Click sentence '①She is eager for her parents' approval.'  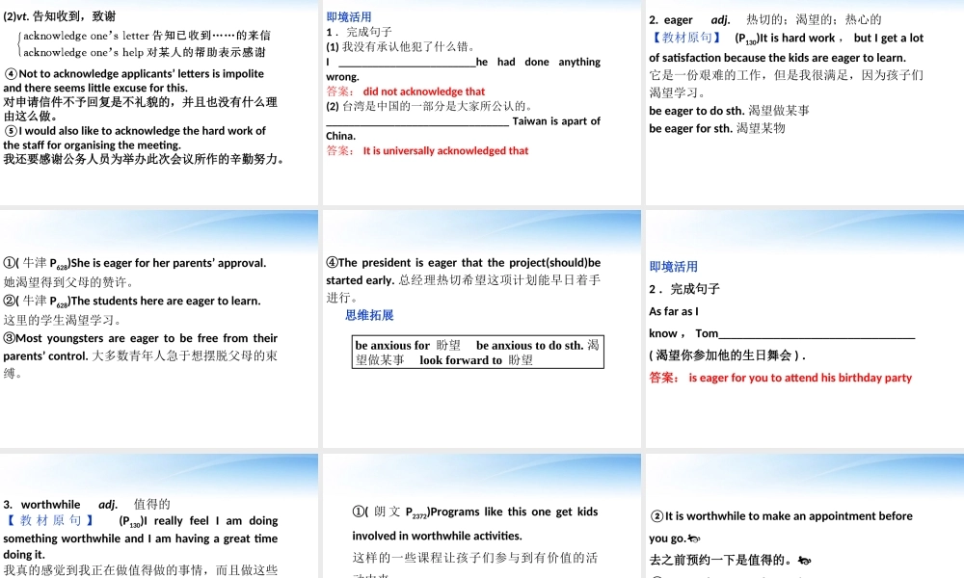tap(135, 264)
